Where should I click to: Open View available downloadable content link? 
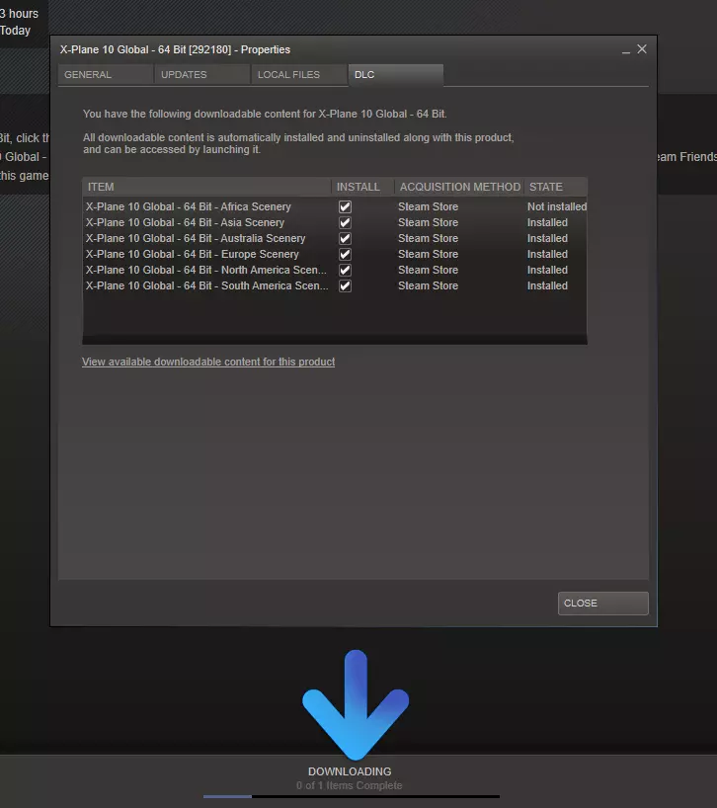[x=208, y=362]
